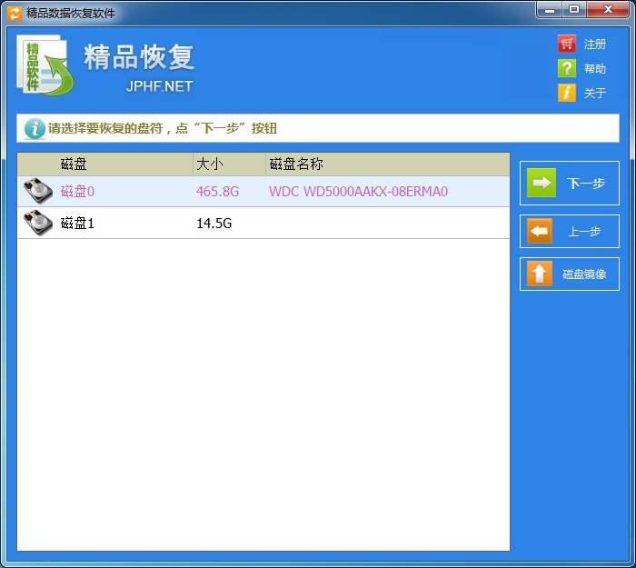
Task: Click the hard drive icon for 磁盘1
Action: click(x=38, y=223)
